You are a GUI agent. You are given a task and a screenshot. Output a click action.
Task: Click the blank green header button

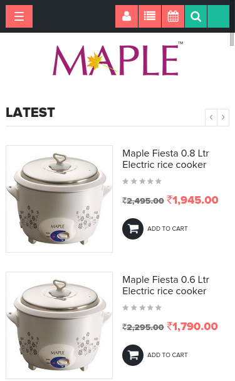[218, 16]
